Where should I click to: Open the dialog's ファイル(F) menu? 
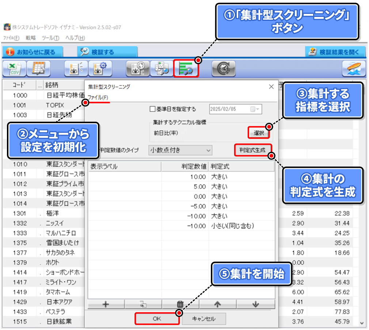click(98, 97)
